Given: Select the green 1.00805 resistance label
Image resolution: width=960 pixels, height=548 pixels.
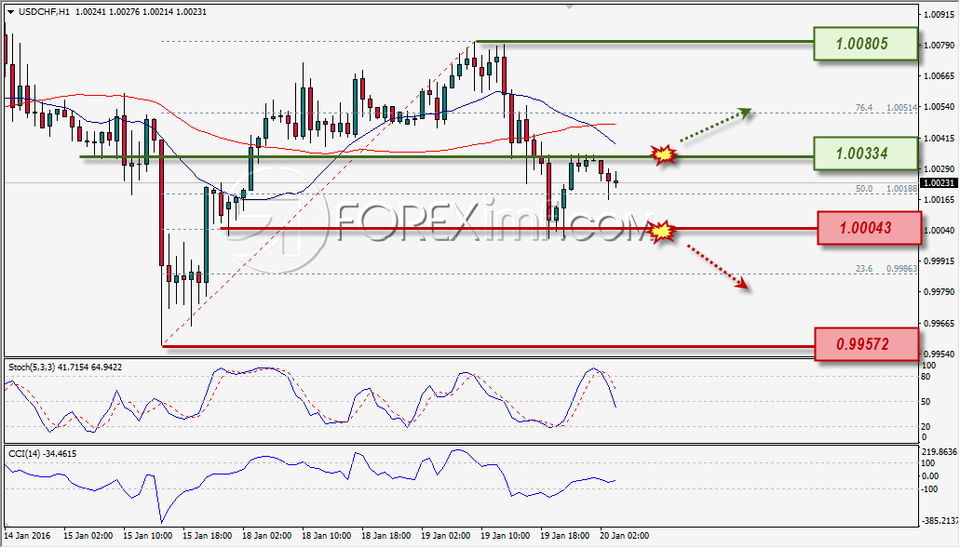Looking at the screenshot, I should pos(865,44).
